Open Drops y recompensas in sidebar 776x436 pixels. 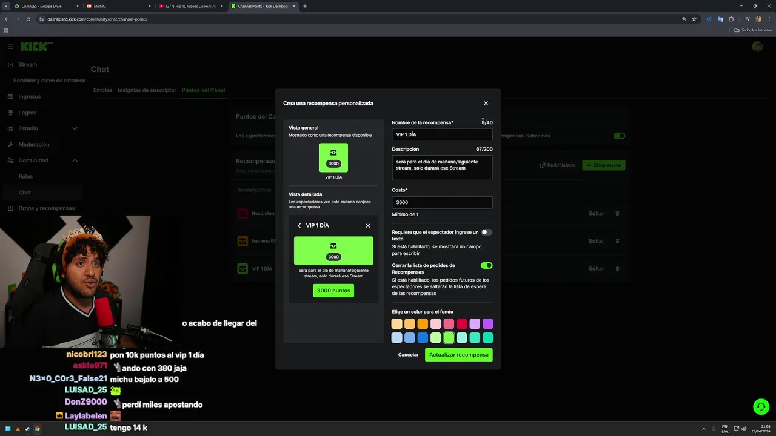[47, 208]
